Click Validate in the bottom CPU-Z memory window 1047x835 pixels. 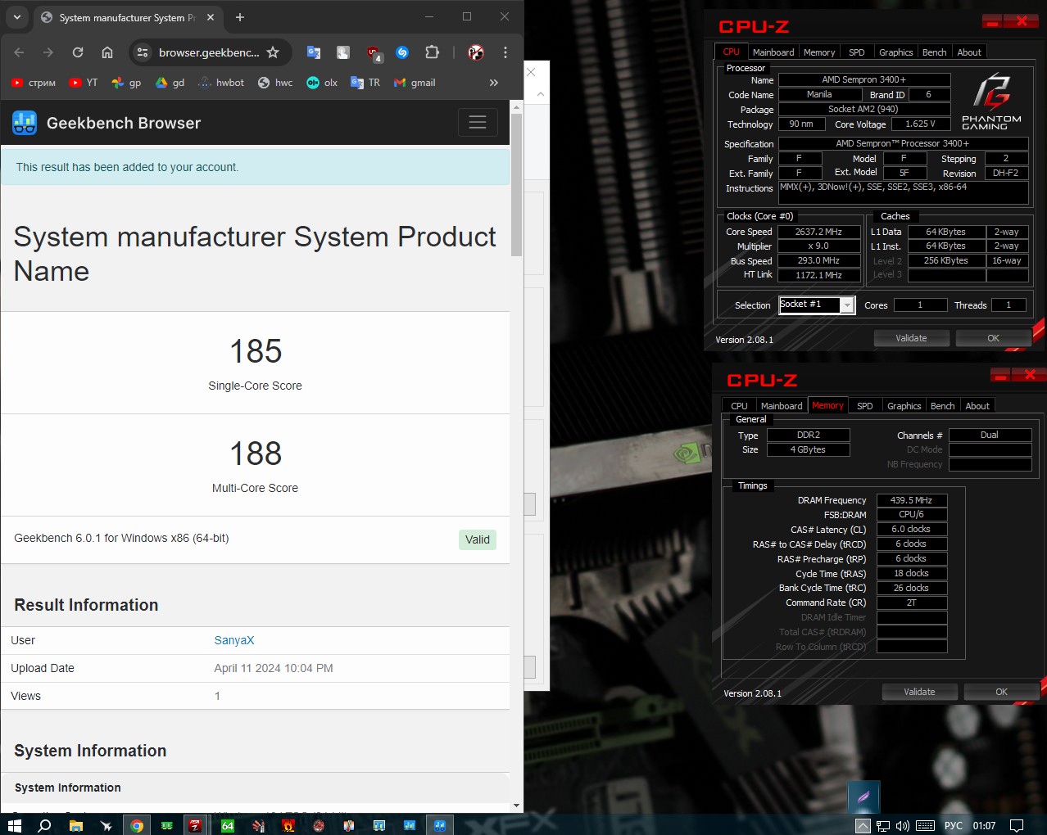pos(919,692)
